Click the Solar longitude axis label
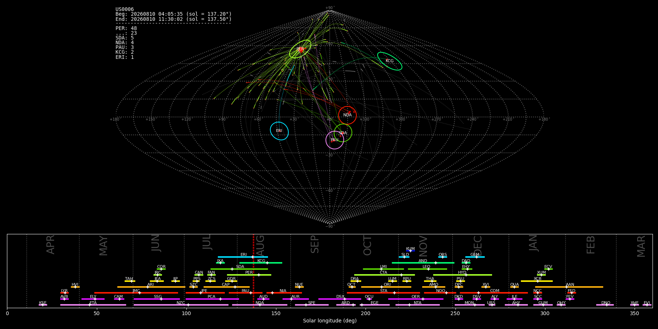The width and height of the screenshot is (658, 329). pos(330,321)
